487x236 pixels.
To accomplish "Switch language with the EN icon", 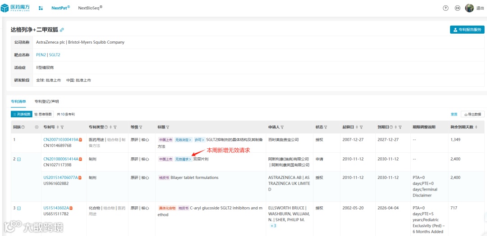I will [457, 9].
